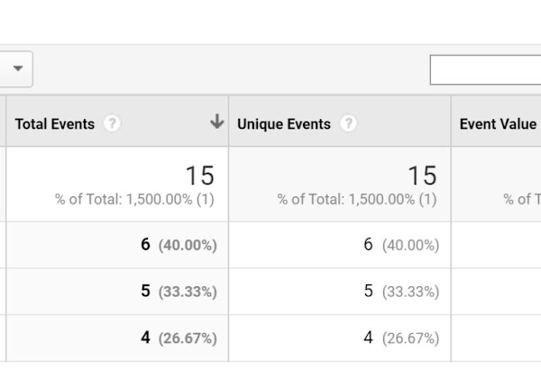Sort by the Total Events column header

tap(55, 124)
